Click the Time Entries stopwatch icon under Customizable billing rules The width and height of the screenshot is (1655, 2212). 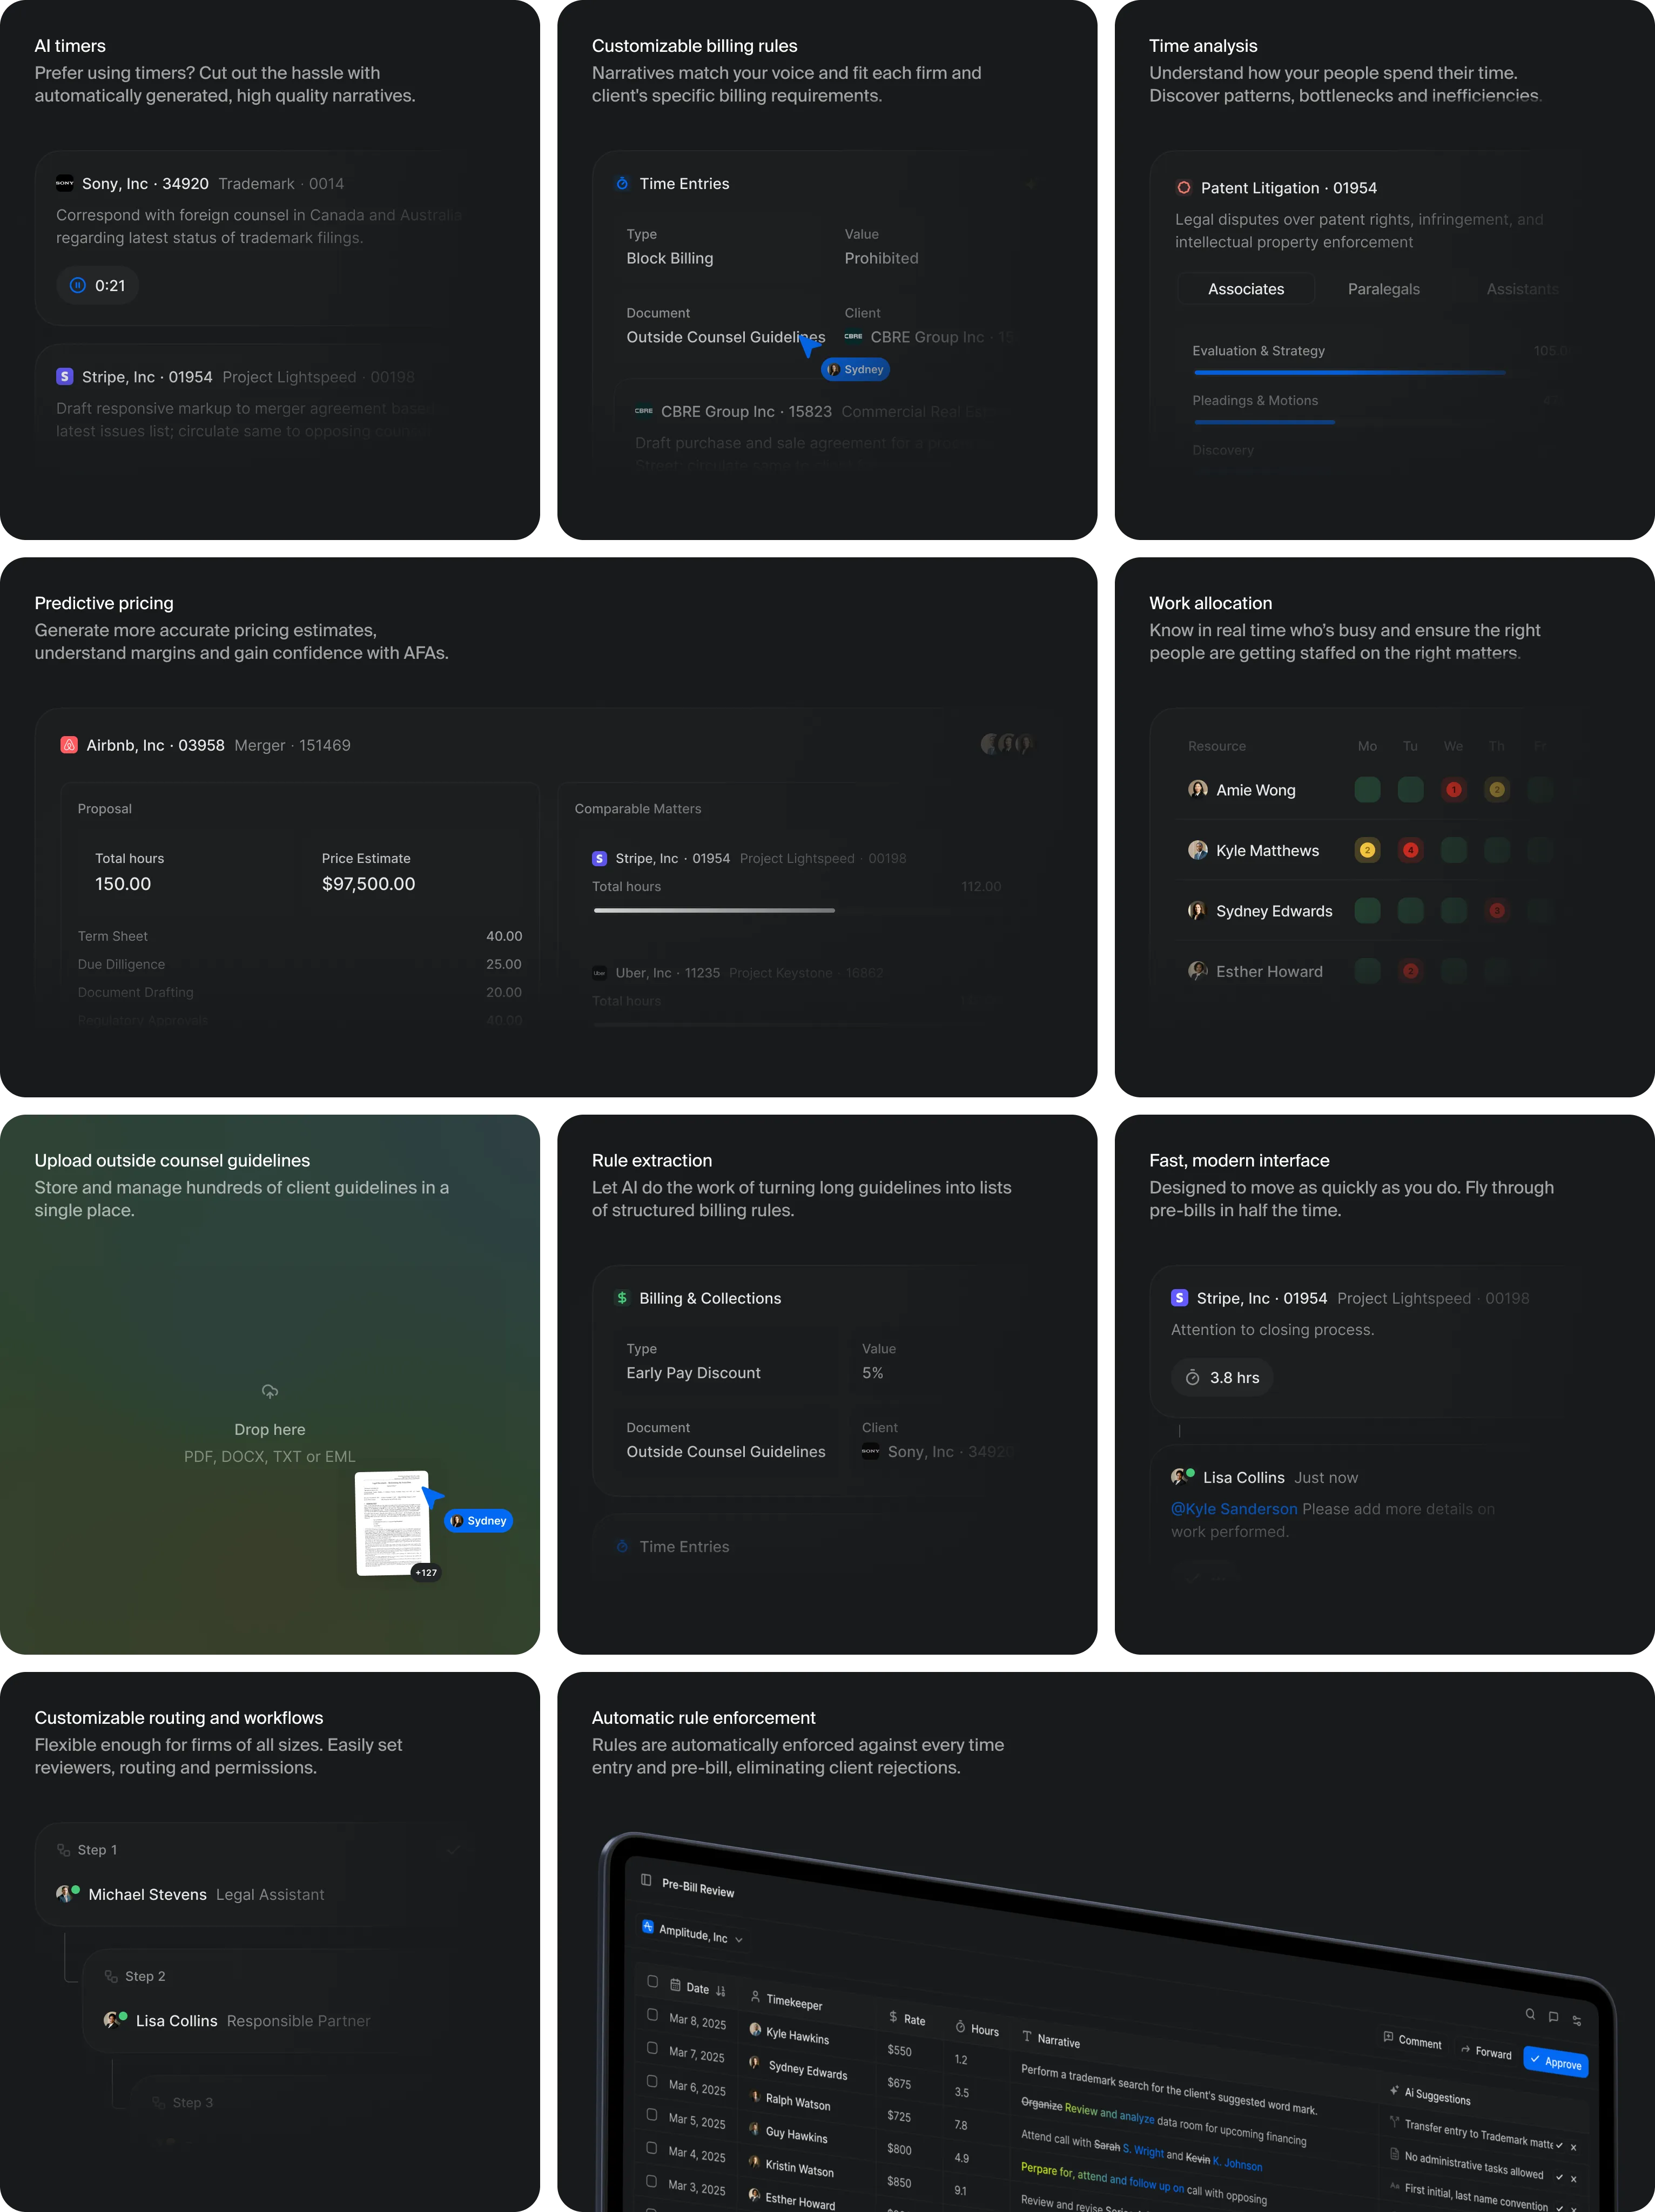[x=622, y=184]
